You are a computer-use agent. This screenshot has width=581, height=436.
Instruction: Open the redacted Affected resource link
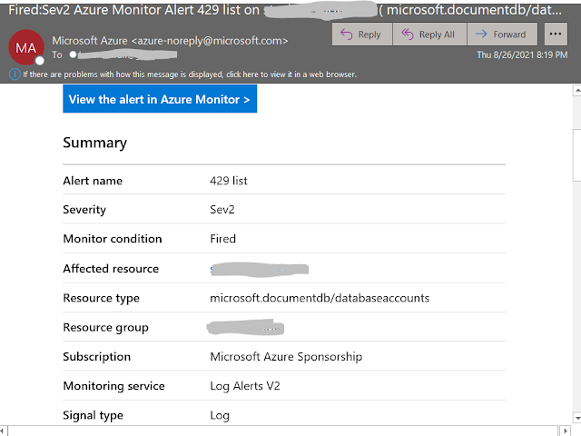(x=260, y=269)
